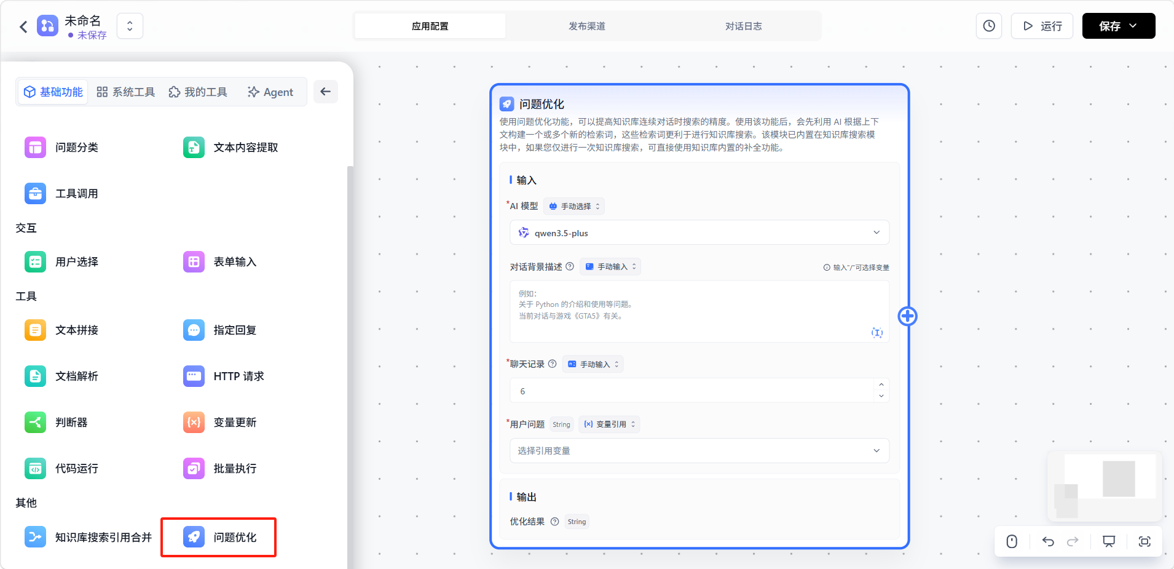Switch 用户问题 变量引用 input mode
The height and width of the screenshot is (569, 1174).
[609, 424]
